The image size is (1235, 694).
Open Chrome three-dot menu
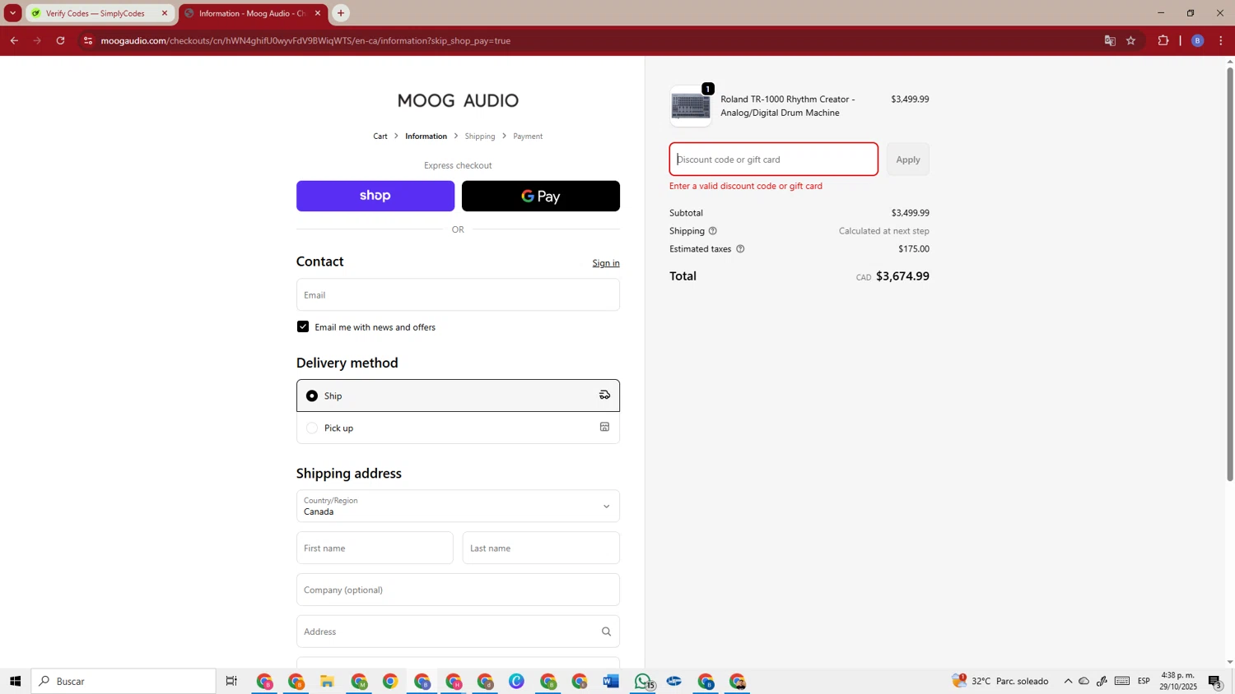pos(1221,40)
